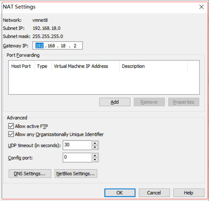
Task: Open DNS Settings dialog
Action: pos(30,174)
